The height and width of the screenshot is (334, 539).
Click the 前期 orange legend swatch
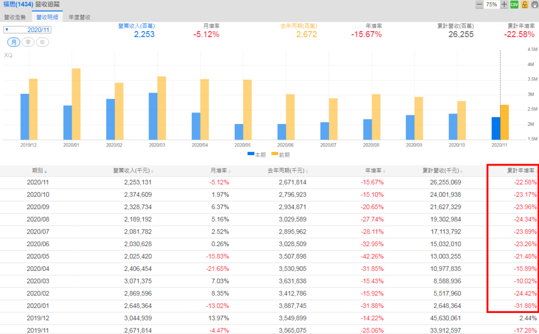tap(275, 154)
